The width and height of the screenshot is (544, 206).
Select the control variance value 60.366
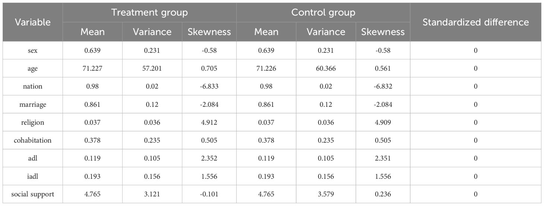[326, 68]
